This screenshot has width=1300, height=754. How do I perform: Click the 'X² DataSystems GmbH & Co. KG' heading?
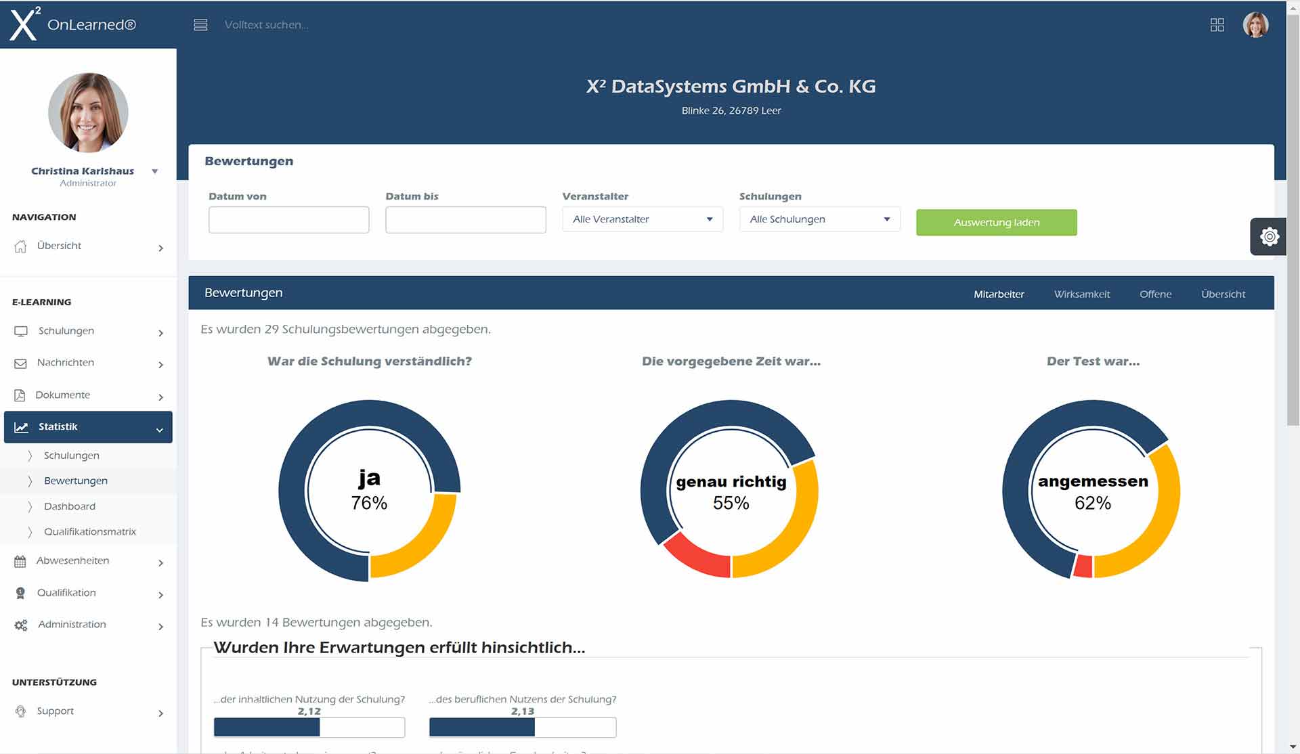coord(731,87)
